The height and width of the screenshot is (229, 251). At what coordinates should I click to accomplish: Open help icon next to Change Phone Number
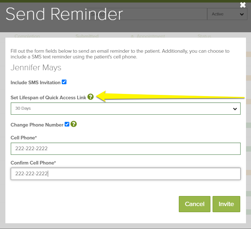74,124
